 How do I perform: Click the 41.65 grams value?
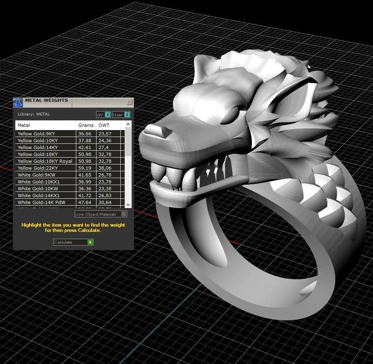click(x=85, y=175)
